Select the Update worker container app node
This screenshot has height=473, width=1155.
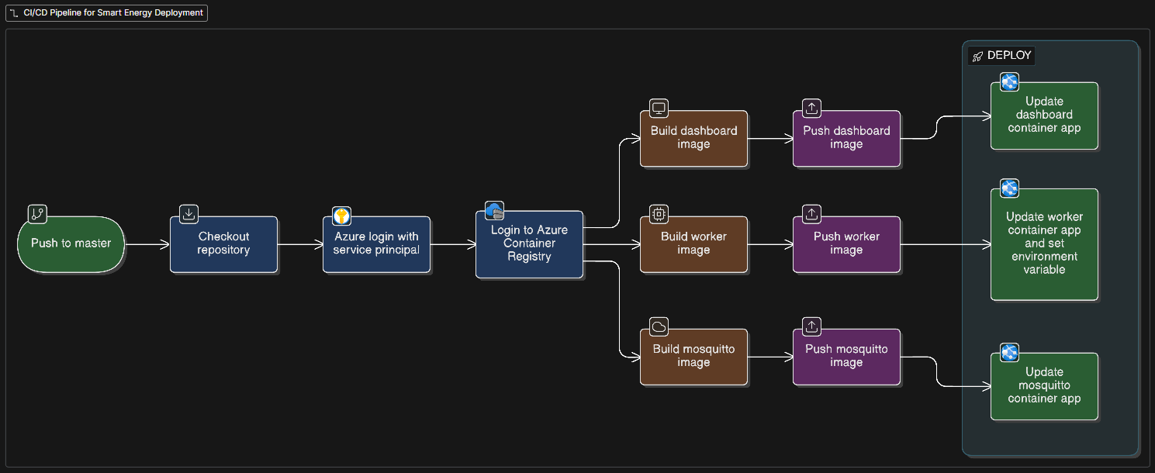click(x=1044, y=243)
